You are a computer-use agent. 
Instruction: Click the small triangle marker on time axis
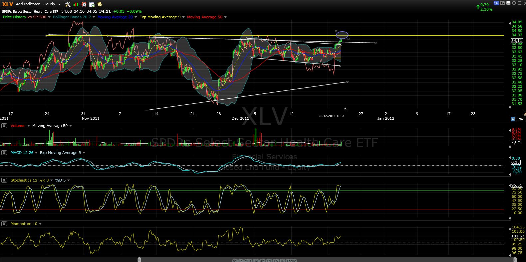(345, 108)
